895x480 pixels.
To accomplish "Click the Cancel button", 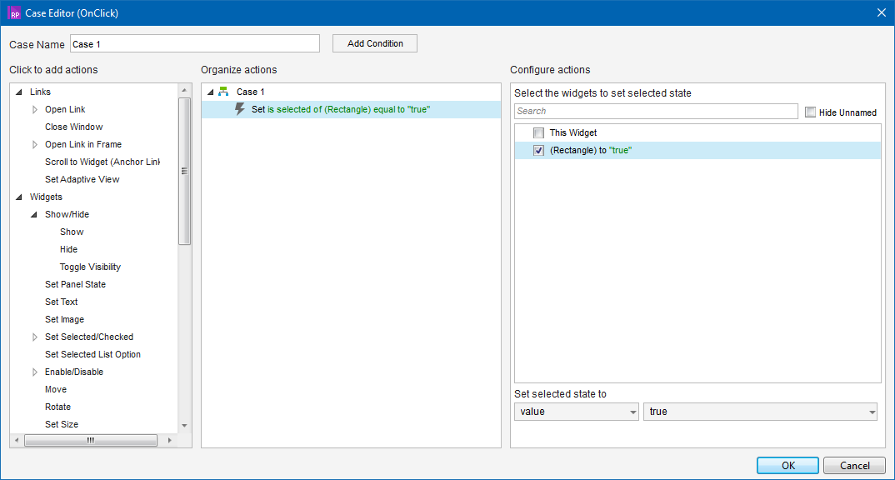I will (x=854, y=465).
